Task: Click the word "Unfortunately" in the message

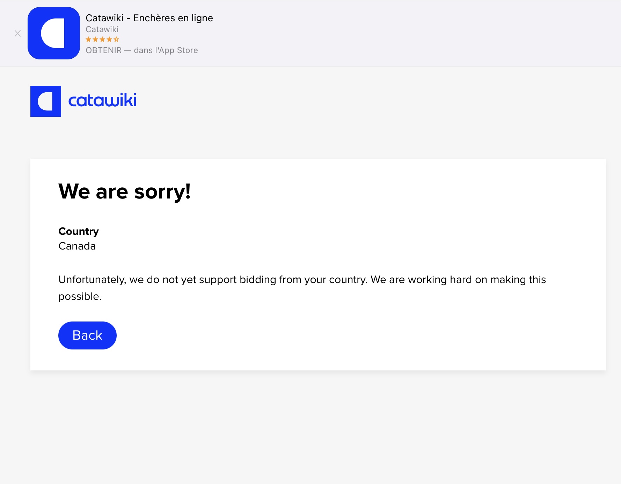Action: pos(92,280)
